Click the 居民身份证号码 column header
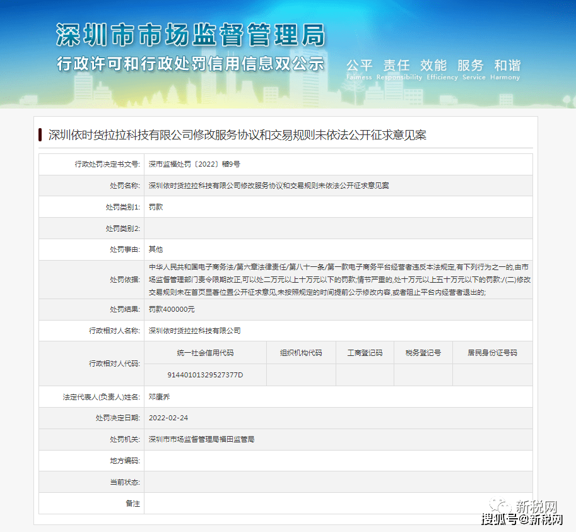 coord(492,353)
